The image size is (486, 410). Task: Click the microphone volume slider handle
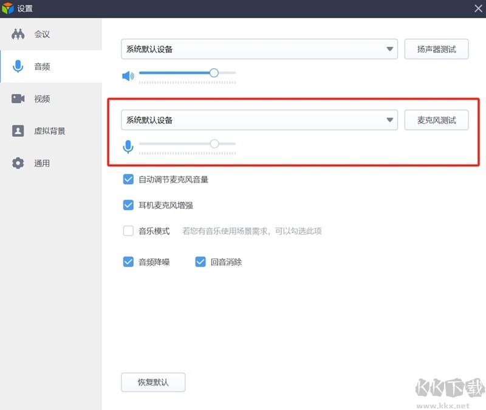214,144
